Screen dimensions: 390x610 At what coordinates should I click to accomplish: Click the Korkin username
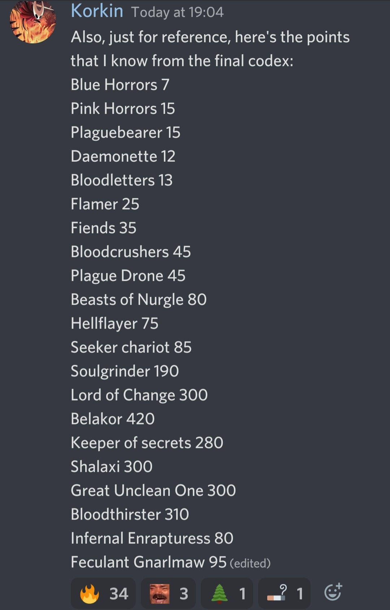pos(97,11)
